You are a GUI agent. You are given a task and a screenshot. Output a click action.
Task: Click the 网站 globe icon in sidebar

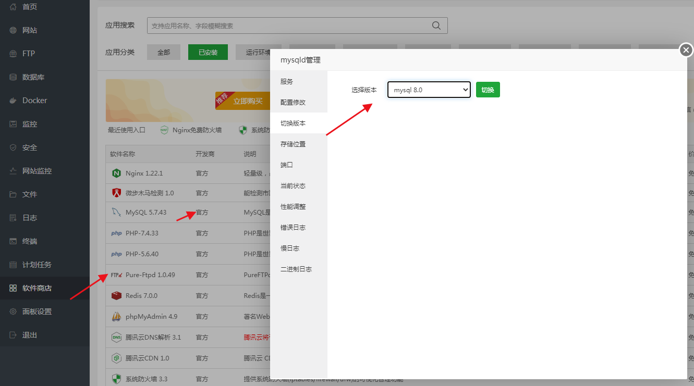pos(13,30)
